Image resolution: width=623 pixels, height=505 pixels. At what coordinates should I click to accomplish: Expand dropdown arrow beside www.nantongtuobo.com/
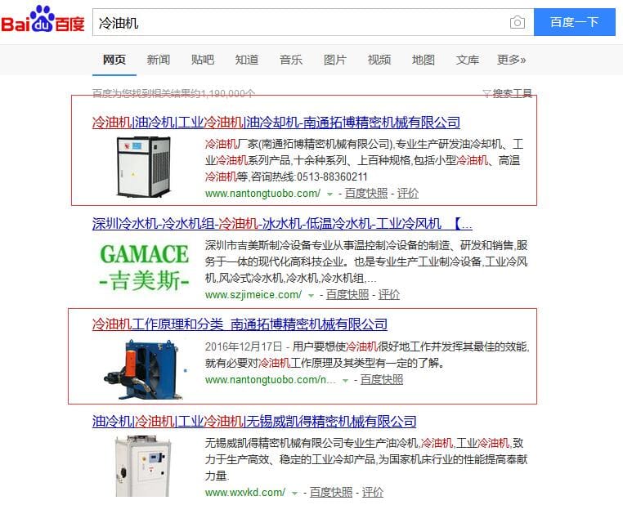pos(329,194)
